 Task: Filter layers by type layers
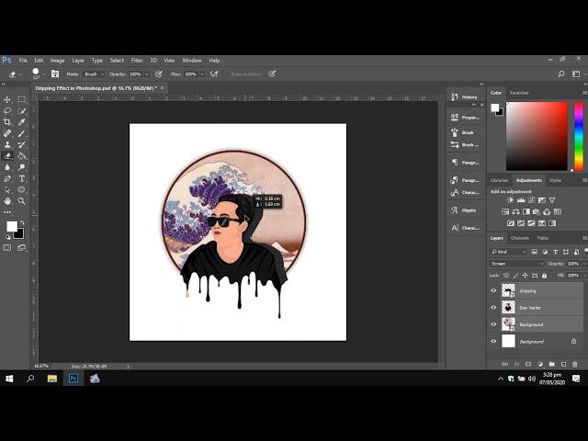pos(555,252)
